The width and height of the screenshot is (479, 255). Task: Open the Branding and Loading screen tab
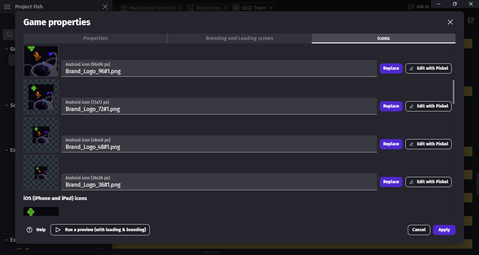tap(239, 38)
